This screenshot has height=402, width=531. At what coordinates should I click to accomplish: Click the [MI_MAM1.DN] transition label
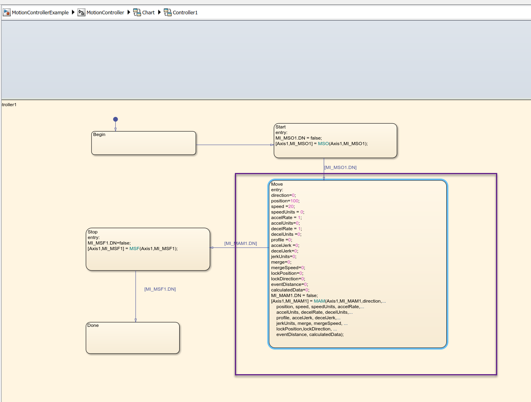240,243
